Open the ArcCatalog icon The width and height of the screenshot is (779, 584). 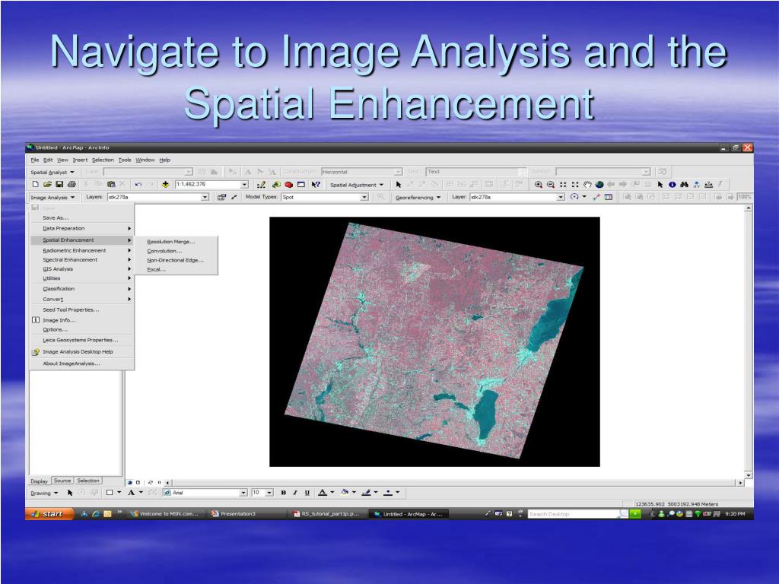pos(276,184)
